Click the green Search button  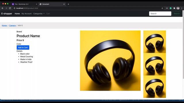177,14
